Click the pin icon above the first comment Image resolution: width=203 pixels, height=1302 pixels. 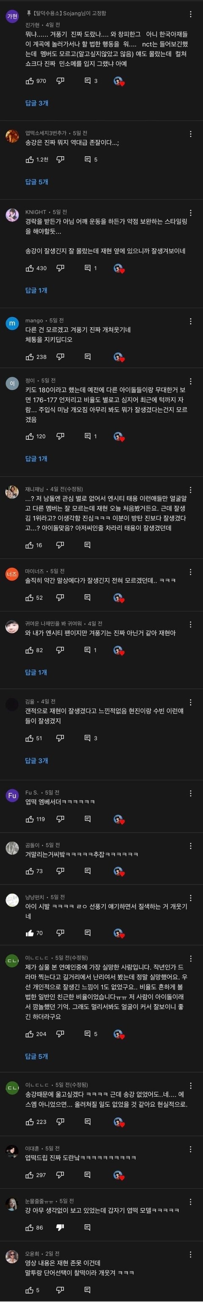coord(28,13)
